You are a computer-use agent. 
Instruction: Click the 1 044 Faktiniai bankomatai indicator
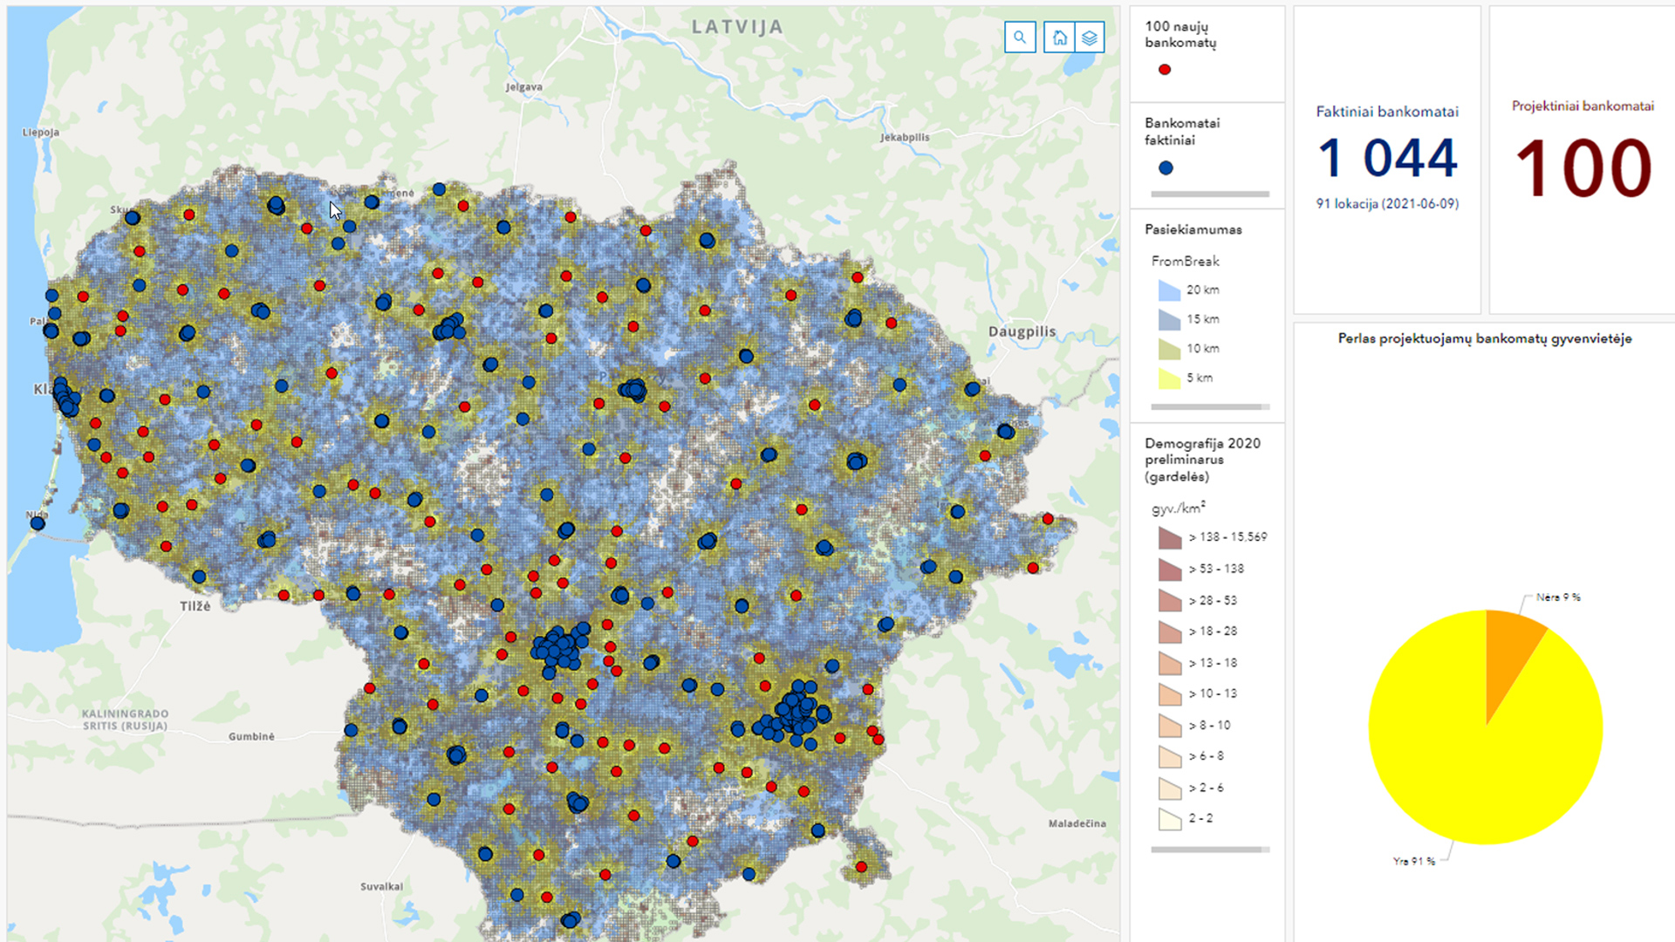[x=1387, y=159]
